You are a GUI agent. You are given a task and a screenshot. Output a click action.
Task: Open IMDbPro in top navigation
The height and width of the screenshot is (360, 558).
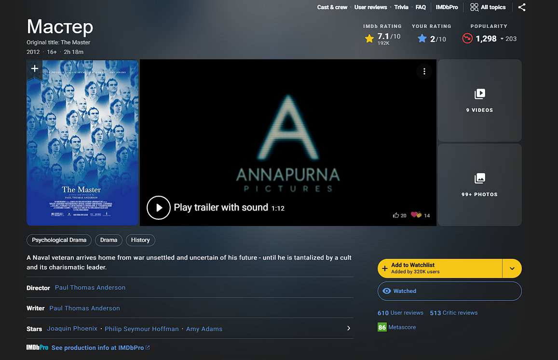(447, 7)
